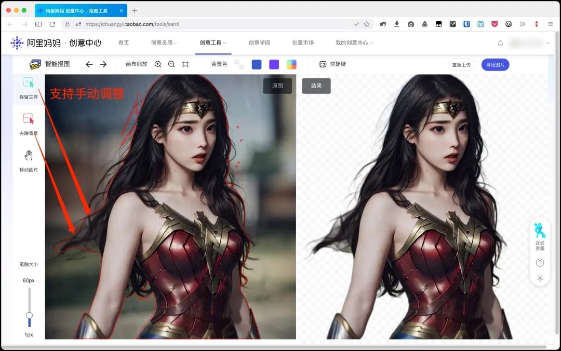Open the browser hamburger menu
561x351 pixels.
pos(550,24)
